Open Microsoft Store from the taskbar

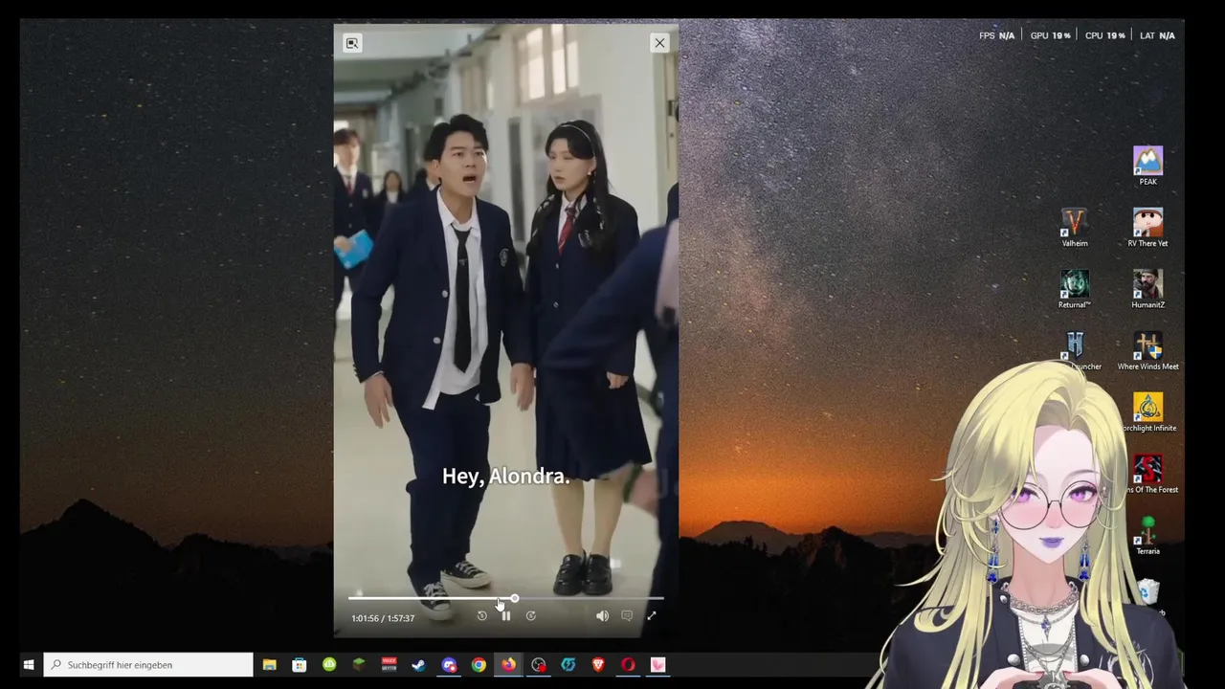click(300, 665)
